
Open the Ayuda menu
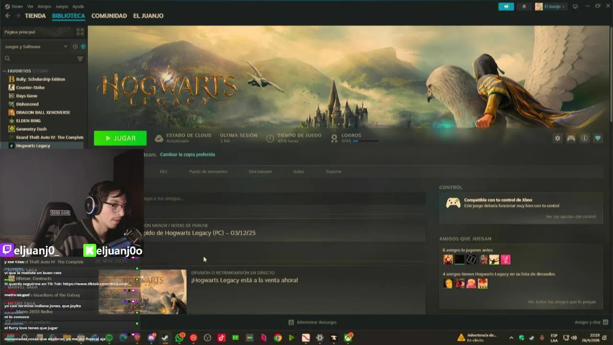78,6
